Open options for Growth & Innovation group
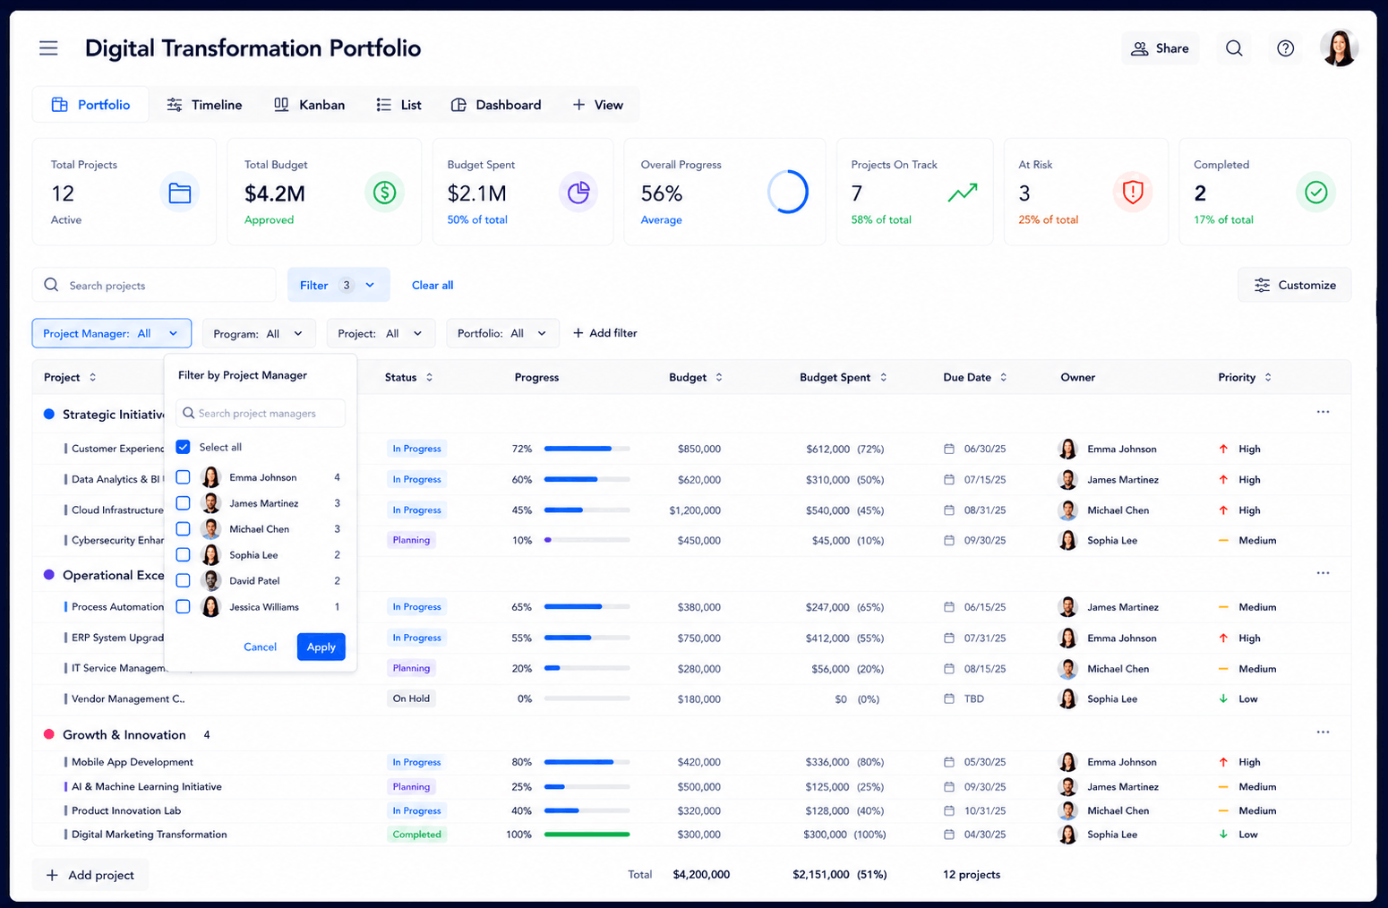 [1323, 732]
